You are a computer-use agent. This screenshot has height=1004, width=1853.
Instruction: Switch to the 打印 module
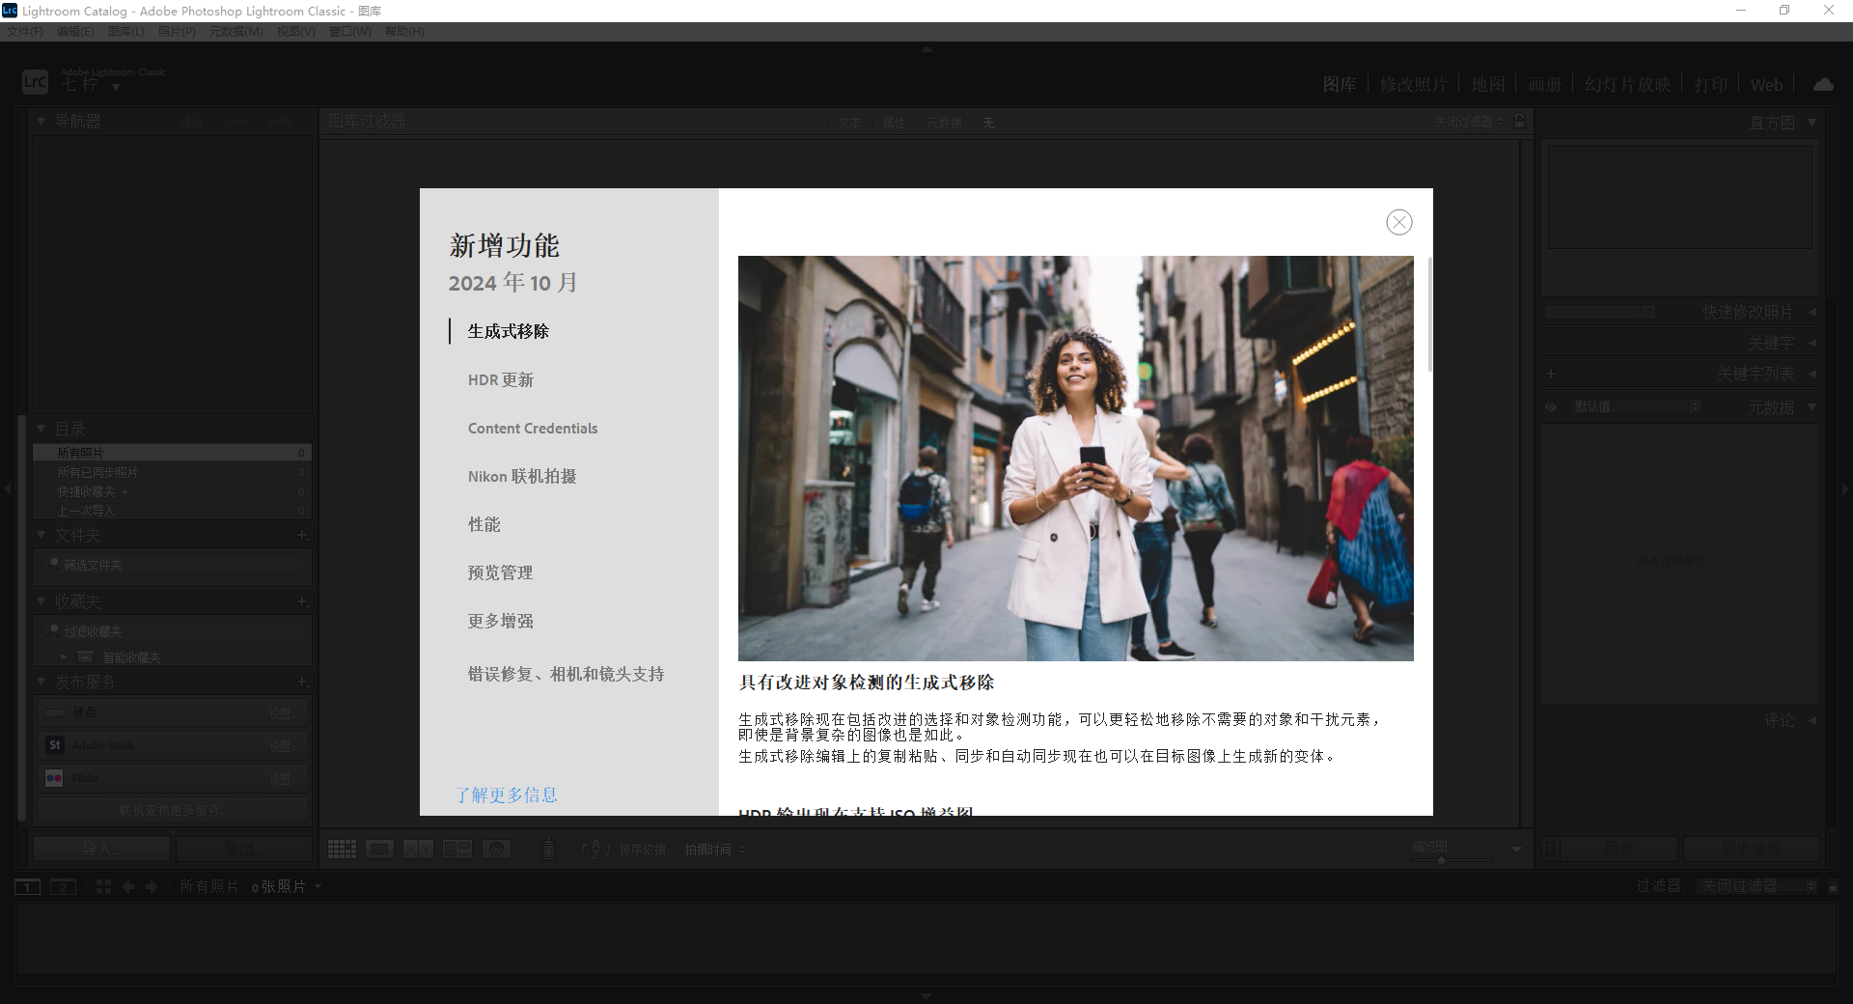[x=1711, y=85]
